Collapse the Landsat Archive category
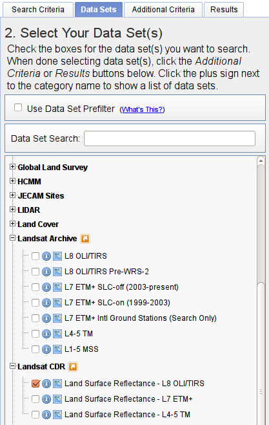269x425 pixels. [12, 238]
